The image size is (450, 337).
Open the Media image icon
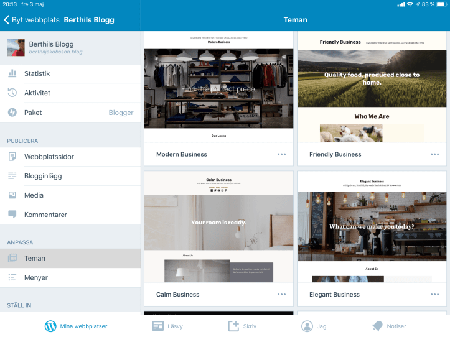point(12,195)
